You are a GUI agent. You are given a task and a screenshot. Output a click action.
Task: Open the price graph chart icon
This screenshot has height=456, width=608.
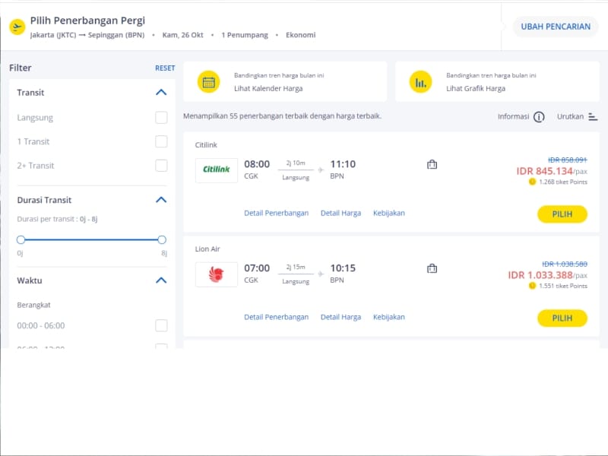click(420, 81)
